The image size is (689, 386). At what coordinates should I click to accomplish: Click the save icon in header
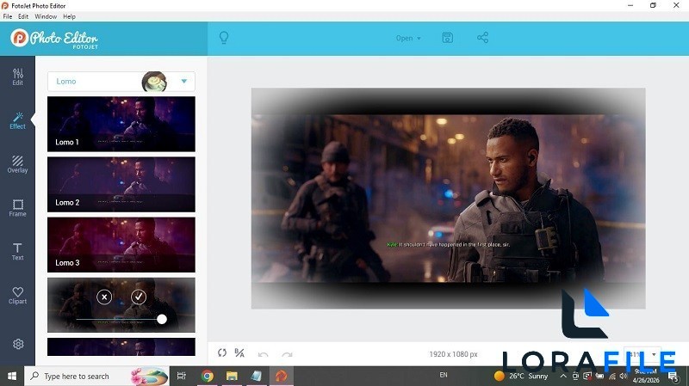(447, 38)
